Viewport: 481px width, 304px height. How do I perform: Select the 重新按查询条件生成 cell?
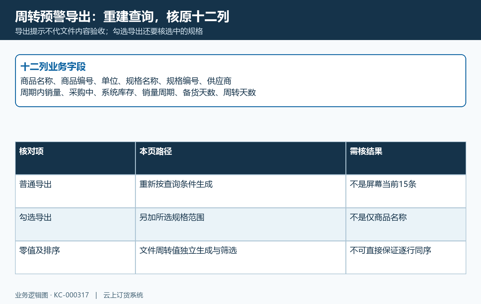click(240, 191)
